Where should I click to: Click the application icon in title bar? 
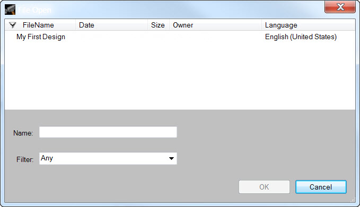coord(10,10)
